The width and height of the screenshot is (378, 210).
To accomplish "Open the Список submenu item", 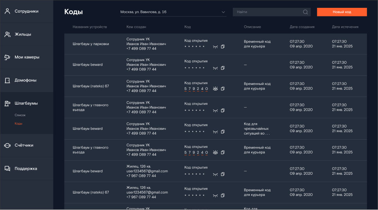I will (x=20, y=115).
